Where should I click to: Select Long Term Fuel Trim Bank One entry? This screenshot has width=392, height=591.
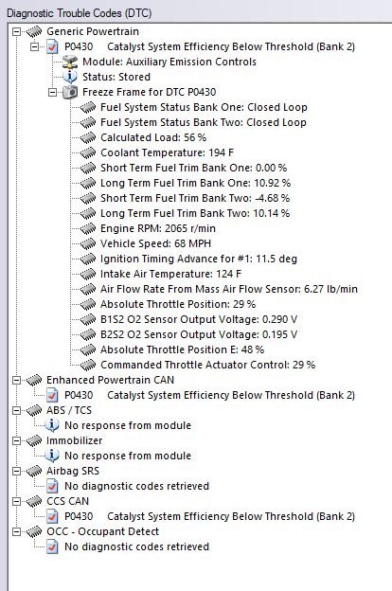click(x=195, y=183)
